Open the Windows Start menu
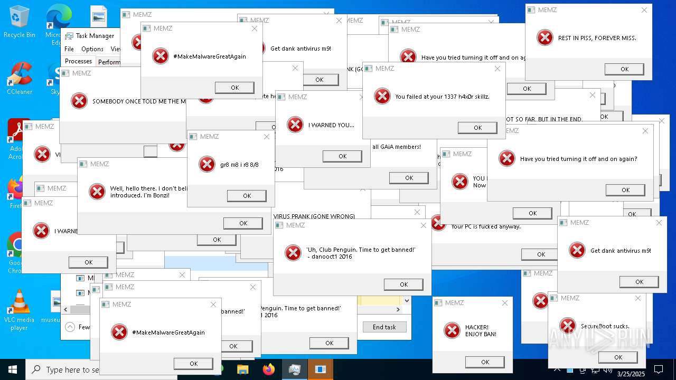676x380 pixels. coord(13,369)
